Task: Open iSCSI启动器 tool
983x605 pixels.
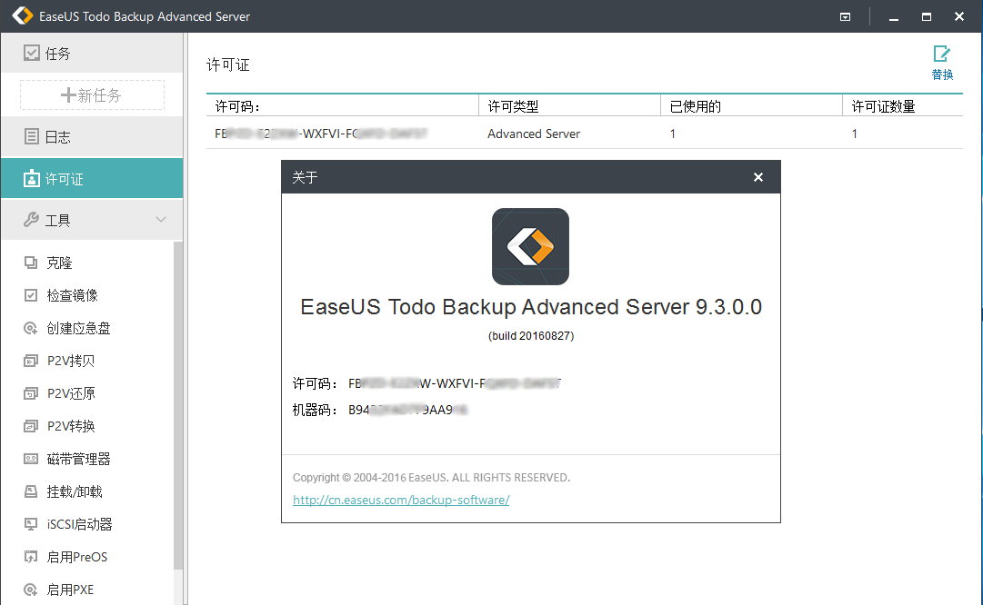Action: (x=79, y=524)
